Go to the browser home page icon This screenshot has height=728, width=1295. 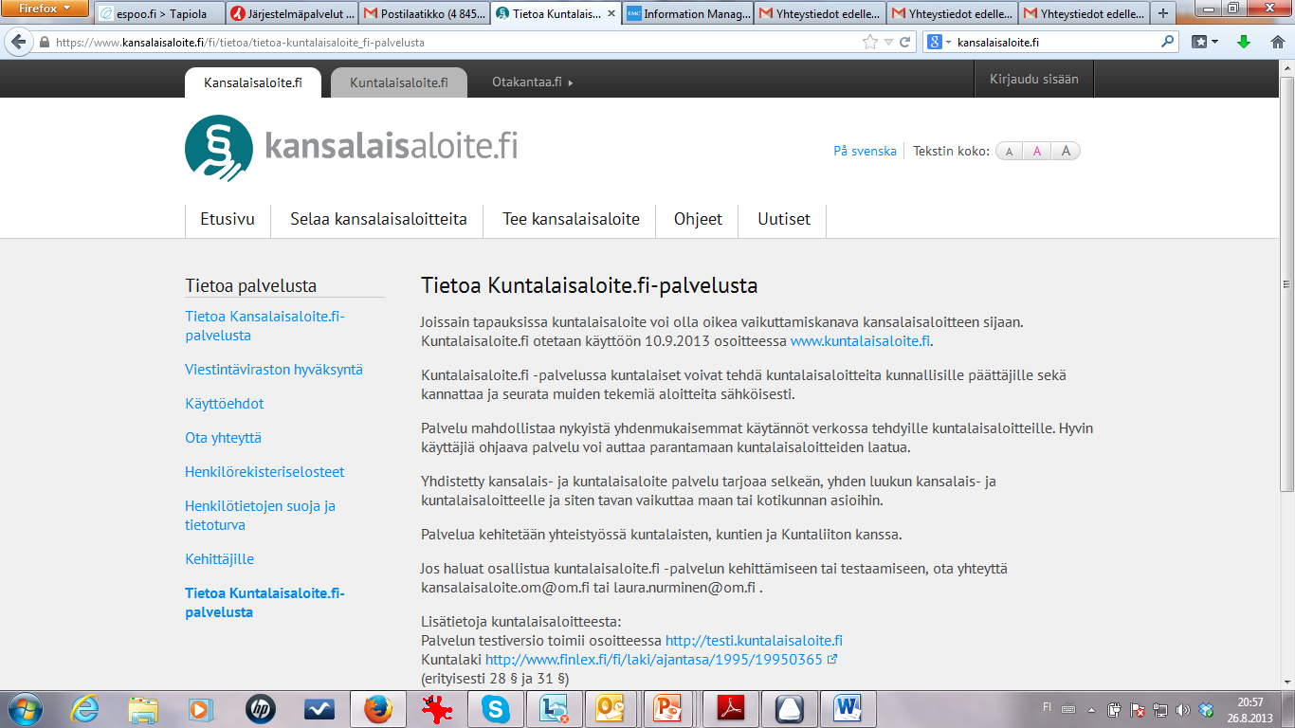coord(1276,42)
